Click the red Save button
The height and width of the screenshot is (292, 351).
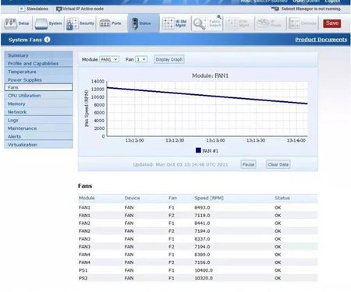pos(332,23)
